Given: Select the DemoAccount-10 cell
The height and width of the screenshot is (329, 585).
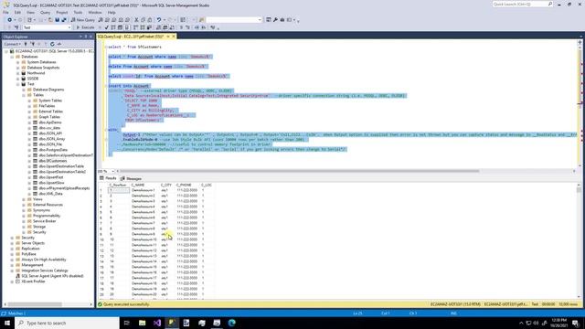Looking at the screenshot, I should pos(144,239).
